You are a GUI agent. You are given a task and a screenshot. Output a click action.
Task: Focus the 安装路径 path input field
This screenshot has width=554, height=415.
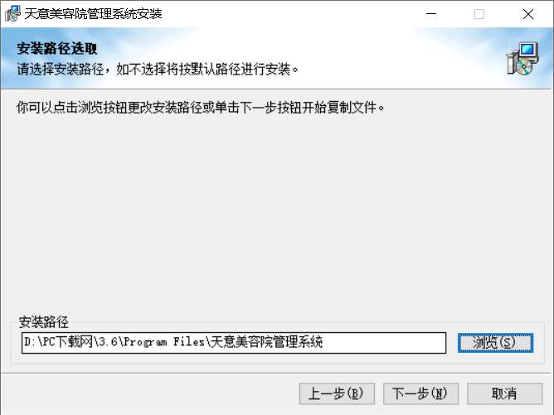(x=234, y=343)
